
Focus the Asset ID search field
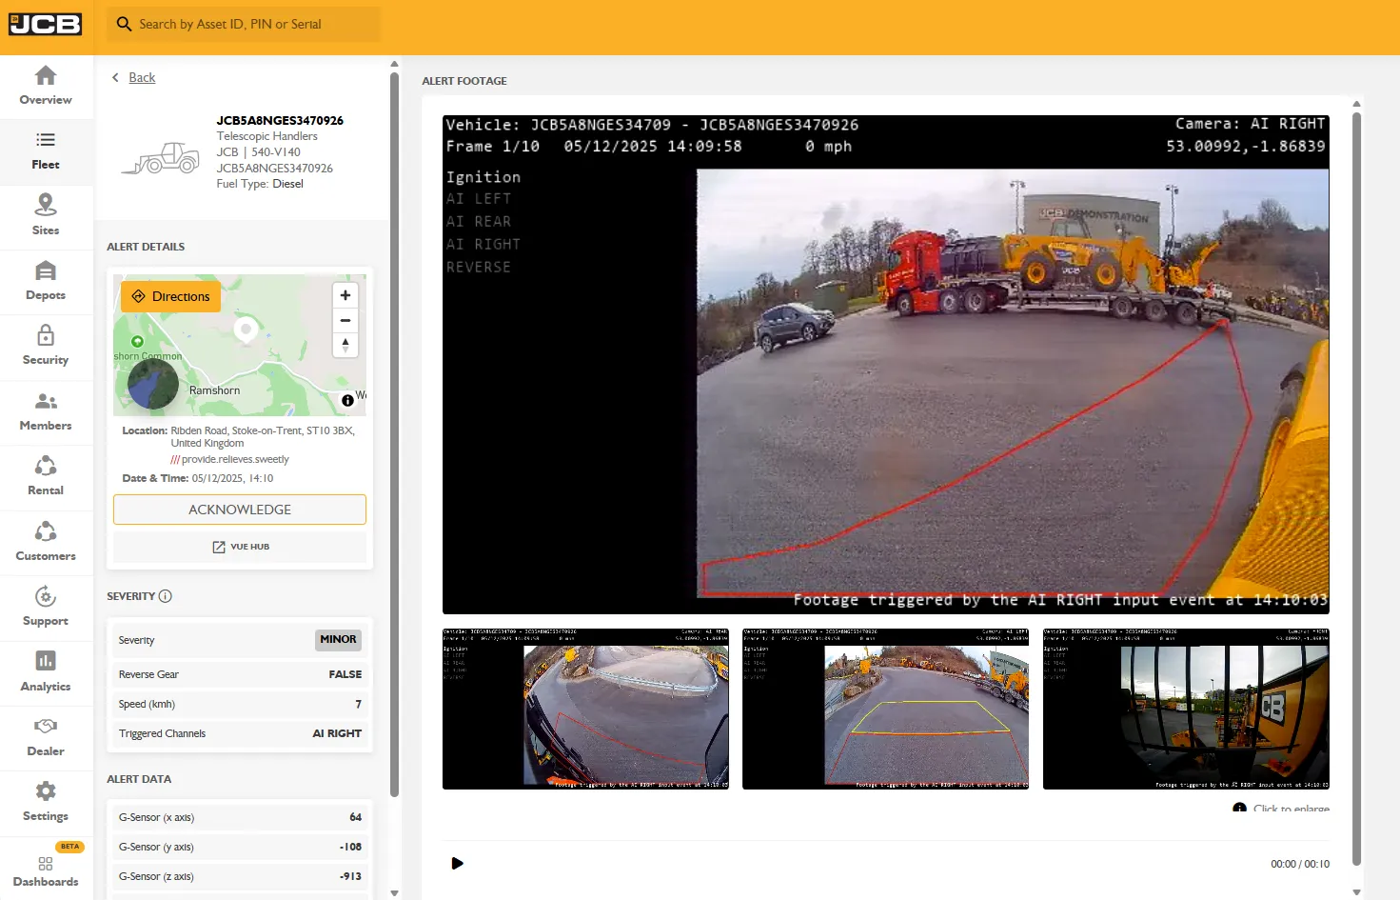tap(244, 24)
